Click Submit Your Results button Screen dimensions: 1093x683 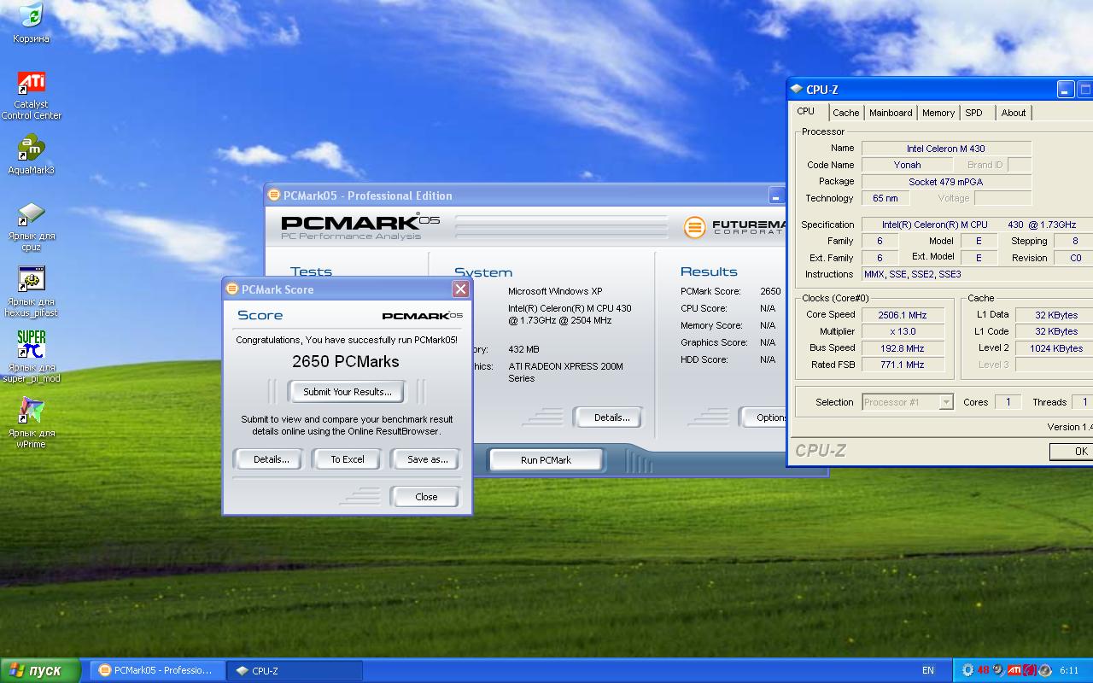[347, 392]
